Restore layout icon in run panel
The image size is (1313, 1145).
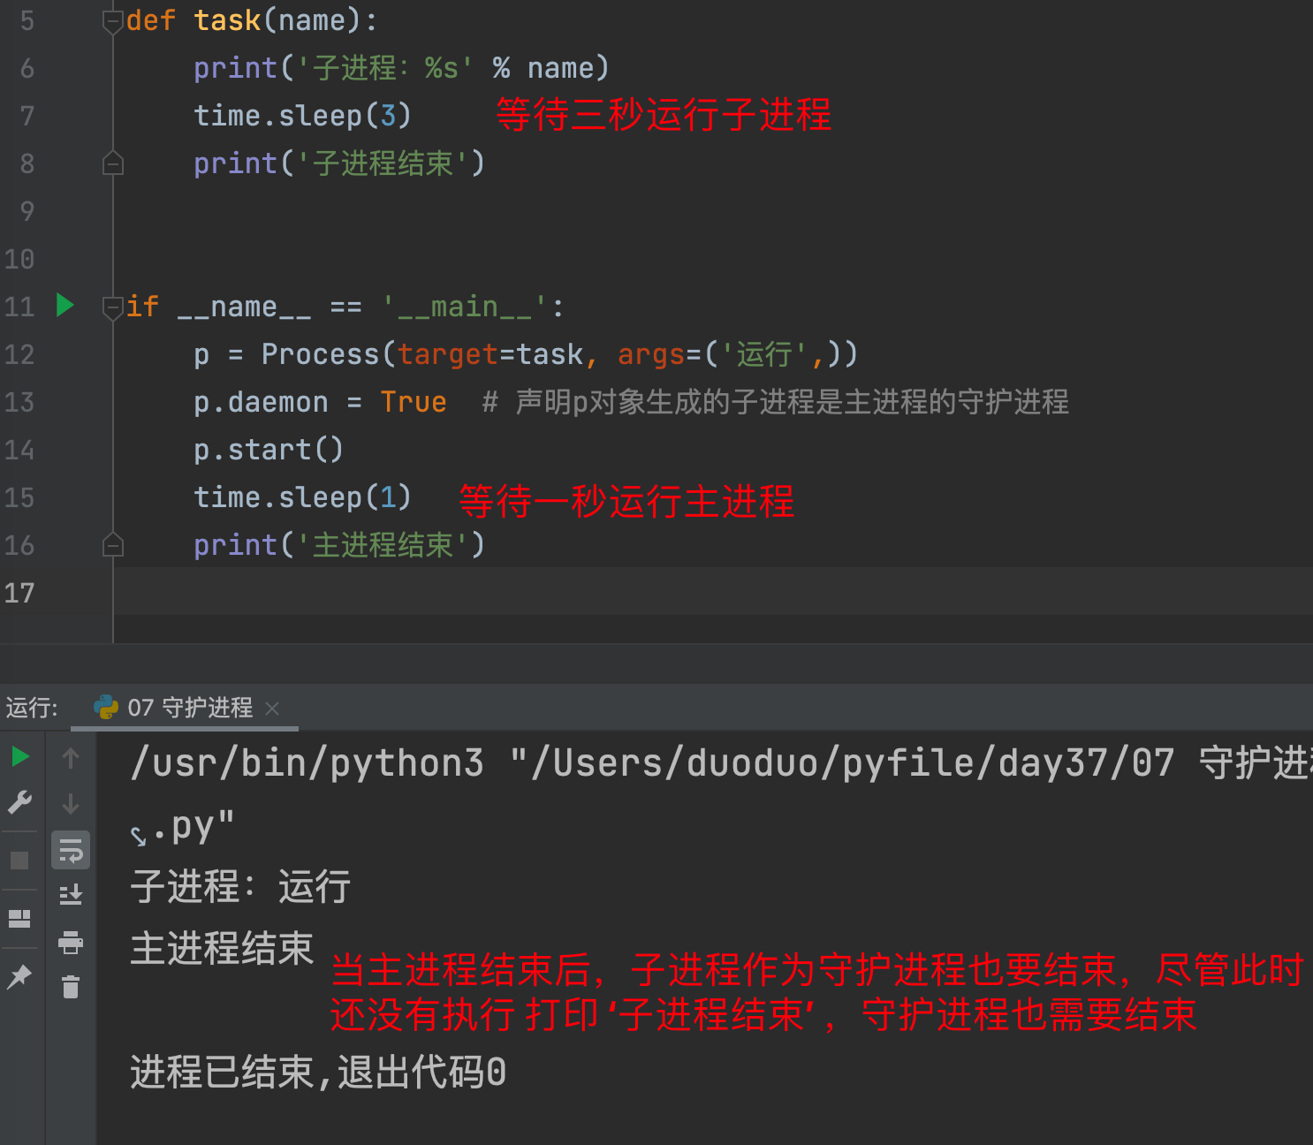point(19,919)
